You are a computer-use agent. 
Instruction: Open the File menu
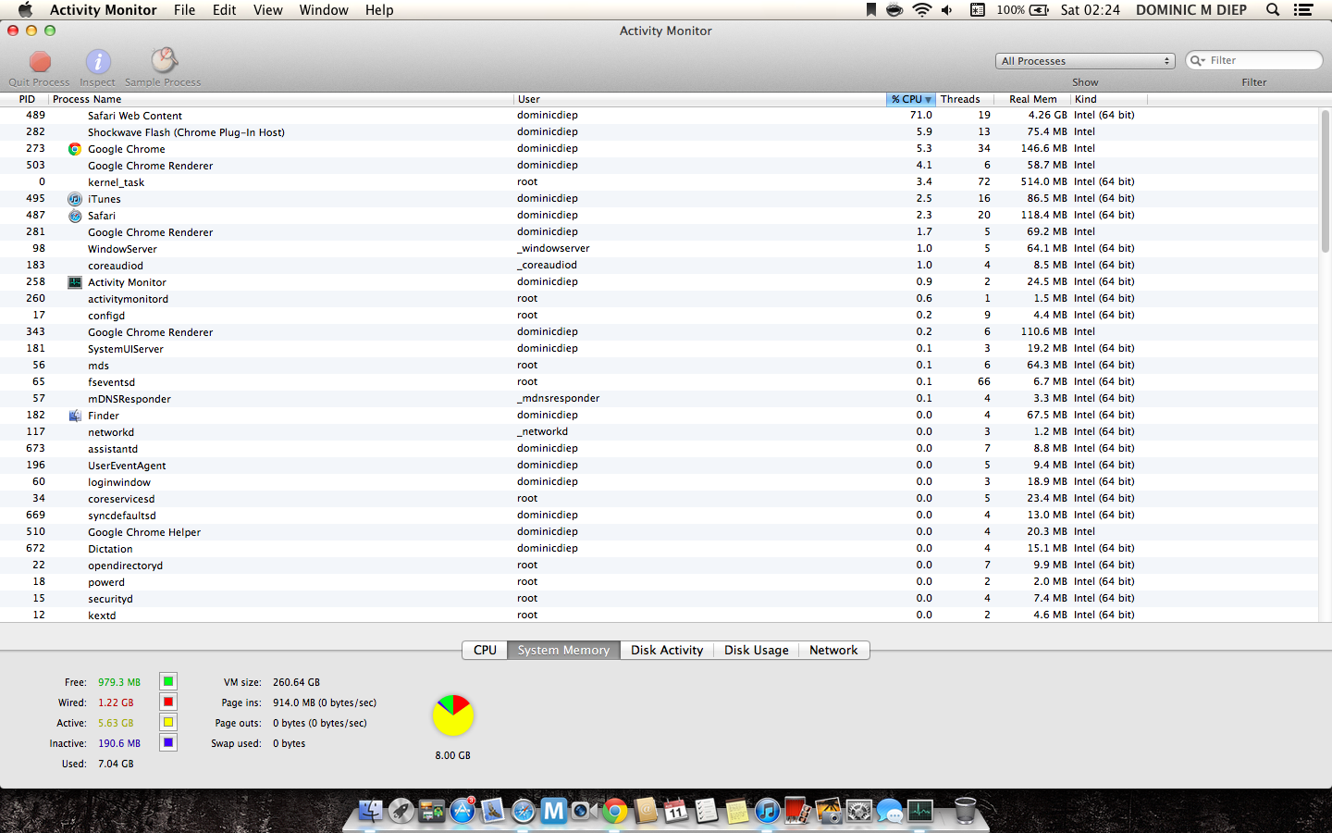184,10
